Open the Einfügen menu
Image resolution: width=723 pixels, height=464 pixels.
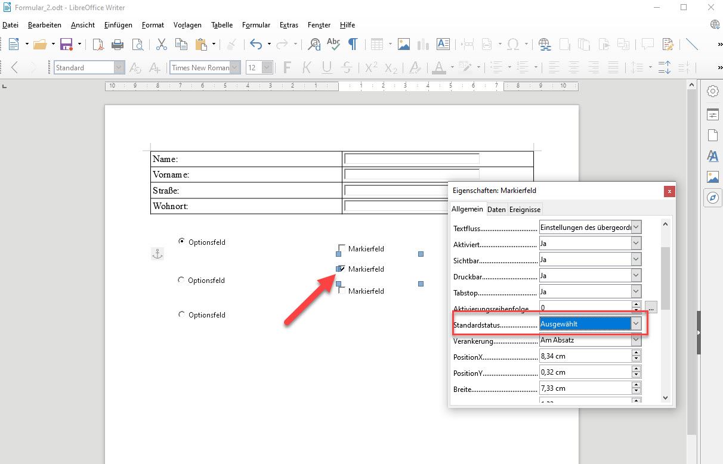(x=118, y=25)
